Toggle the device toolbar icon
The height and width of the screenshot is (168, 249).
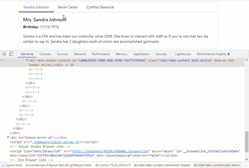point(11,54)
